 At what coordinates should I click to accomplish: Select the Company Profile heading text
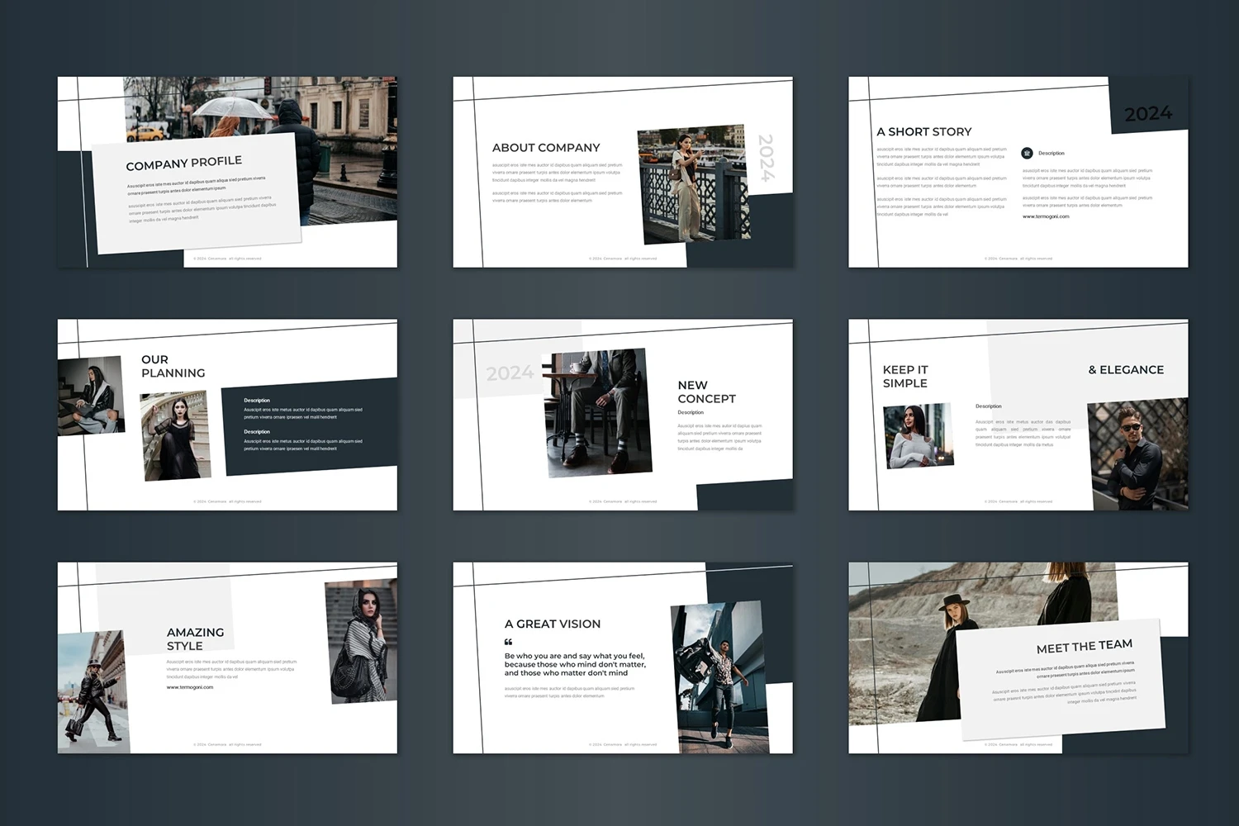pyautogui.click(x=183, y=163)
